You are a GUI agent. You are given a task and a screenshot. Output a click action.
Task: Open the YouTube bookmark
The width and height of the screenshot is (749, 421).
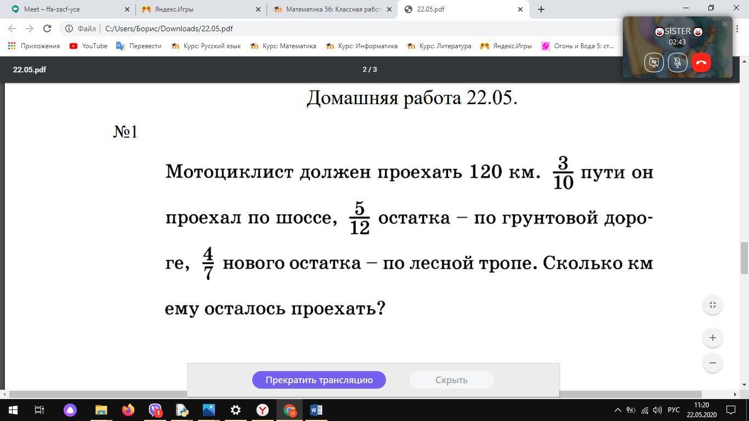point(88,46)
